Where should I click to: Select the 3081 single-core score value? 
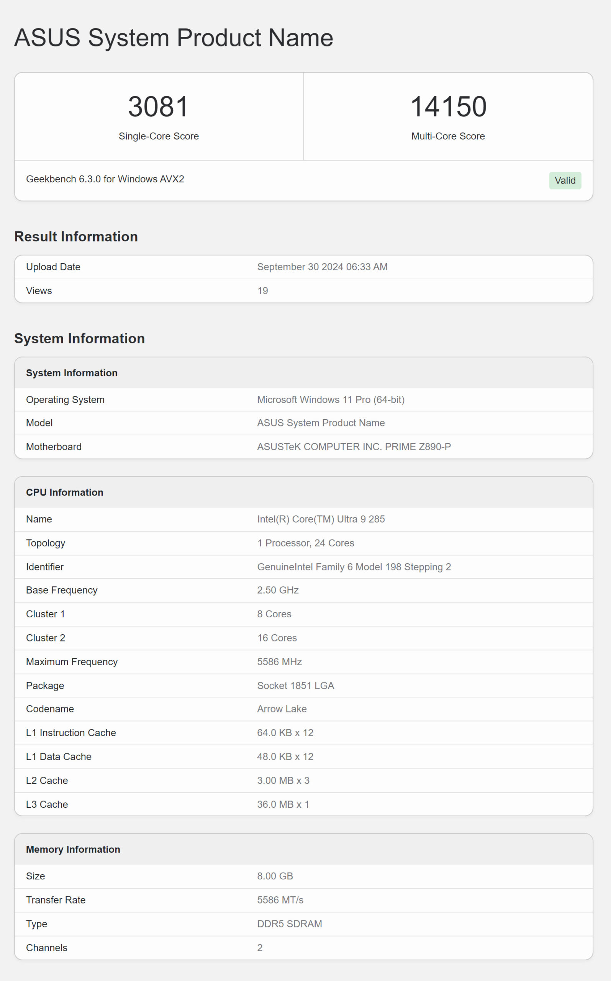pos(159,107)
